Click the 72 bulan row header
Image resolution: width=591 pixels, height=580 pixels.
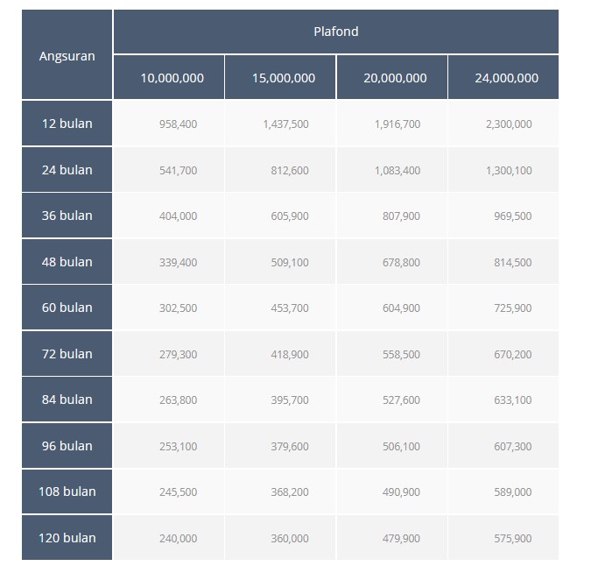[x=67, y=354]
